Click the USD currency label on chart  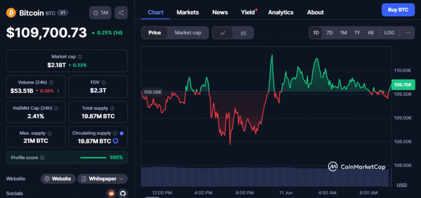tap(402, 185)
